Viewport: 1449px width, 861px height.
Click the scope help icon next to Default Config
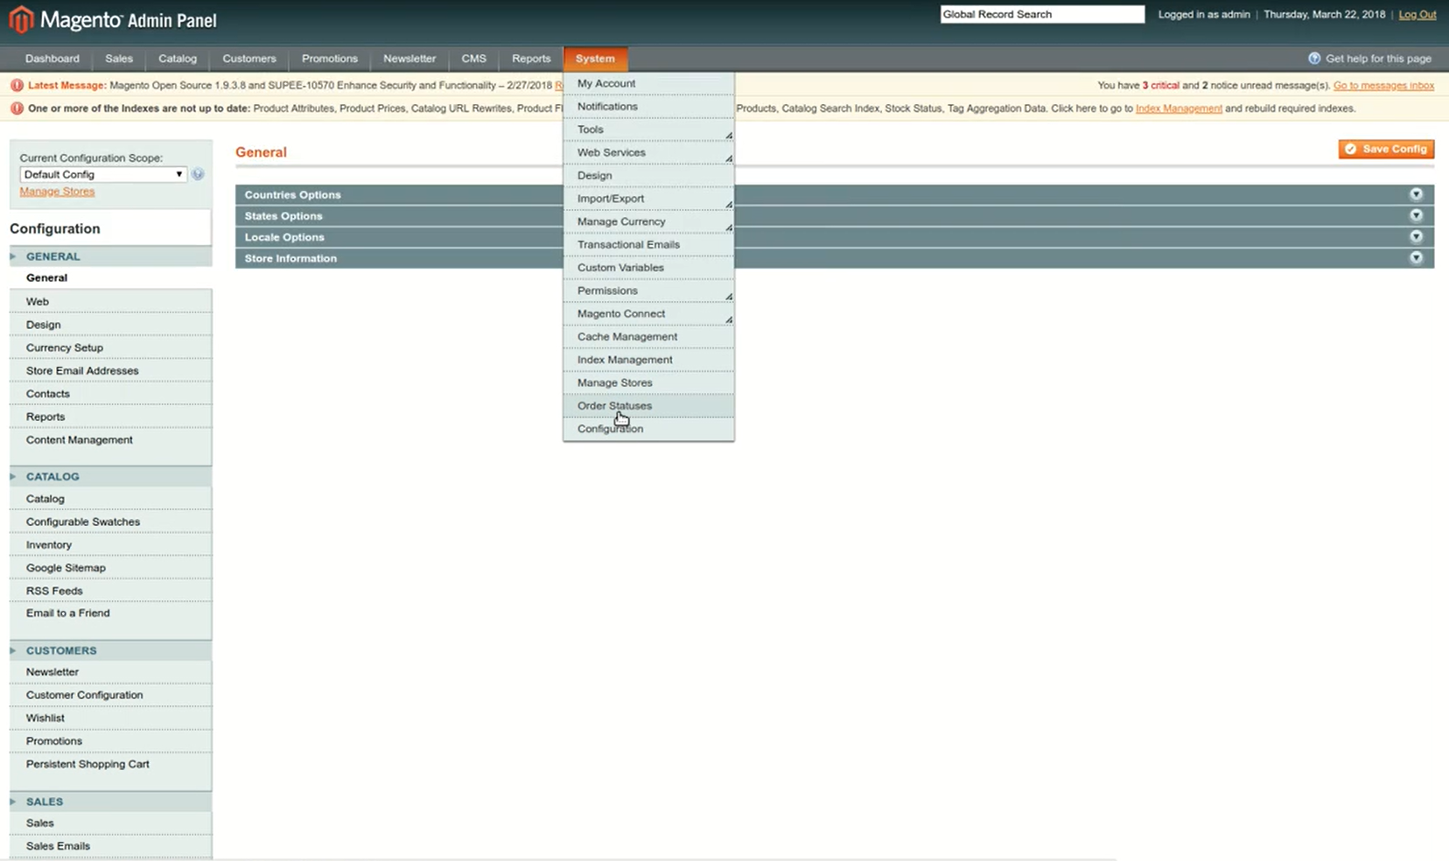198,174
